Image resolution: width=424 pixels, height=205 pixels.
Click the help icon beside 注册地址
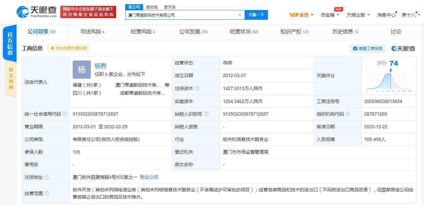47,177
